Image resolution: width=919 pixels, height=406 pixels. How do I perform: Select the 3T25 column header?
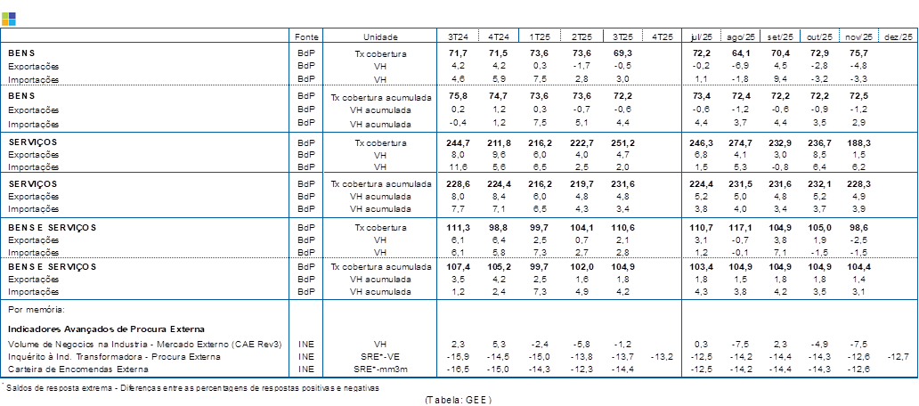[x=622, y=37]
